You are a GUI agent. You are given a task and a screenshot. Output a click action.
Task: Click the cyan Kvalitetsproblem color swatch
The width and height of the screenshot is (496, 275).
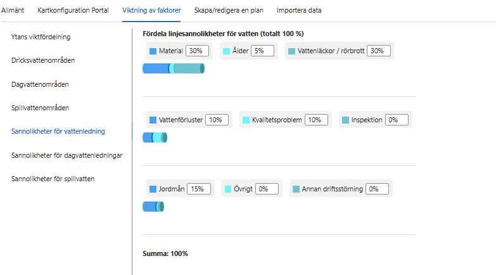(x=246, y=120)
